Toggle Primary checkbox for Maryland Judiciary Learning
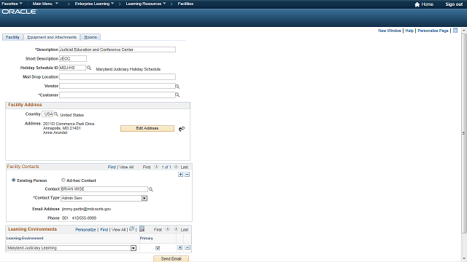The height and width of the screenshot is (262, 467). coord(158,247)
